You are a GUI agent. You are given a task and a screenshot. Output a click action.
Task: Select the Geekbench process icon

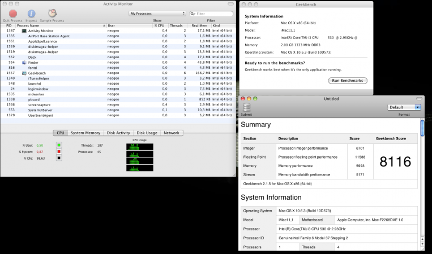pyautogui.click(x=24, y=73)
